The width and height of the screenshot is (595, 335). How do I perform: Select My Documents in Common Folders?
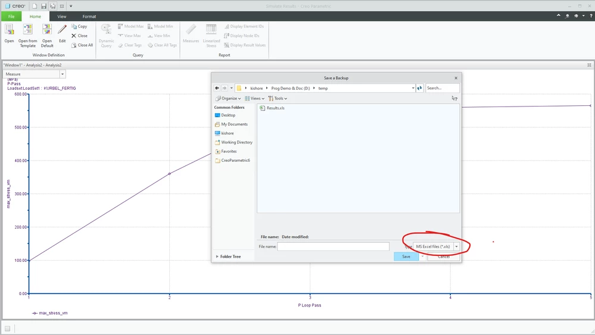coord(231,124)
